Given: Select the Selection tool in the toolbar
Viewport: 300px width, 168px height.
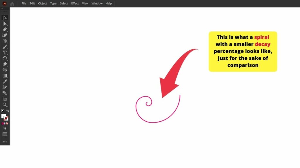Looking at the screenshot, I should (x=5, y=17).
